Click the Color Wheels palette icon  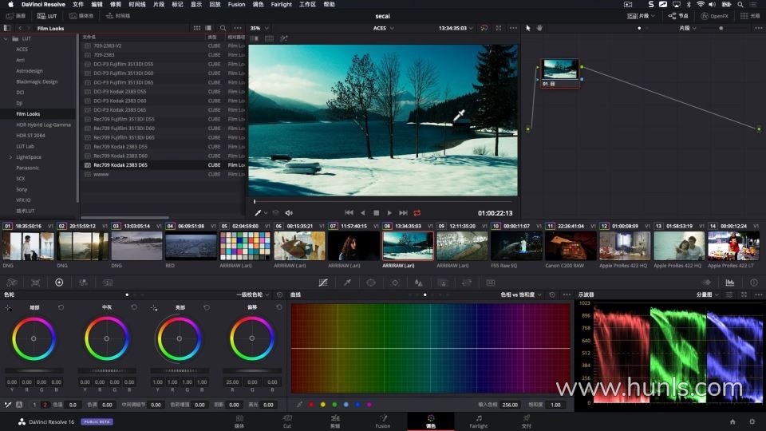coord(59,283)
